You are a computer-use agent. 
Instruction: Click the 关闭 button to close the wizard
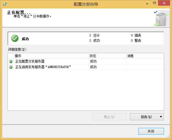(151, 131)
